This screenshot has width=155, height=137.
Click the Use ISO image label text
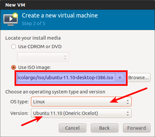tap(34, 67)
